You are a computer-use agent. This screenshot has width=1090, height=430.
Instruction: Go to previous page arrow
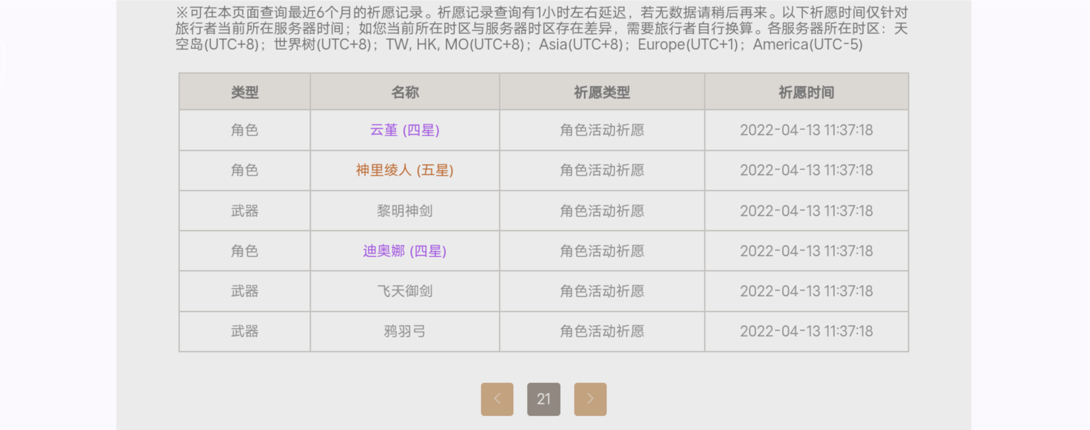pyautogui.click(x=497, y=399)
